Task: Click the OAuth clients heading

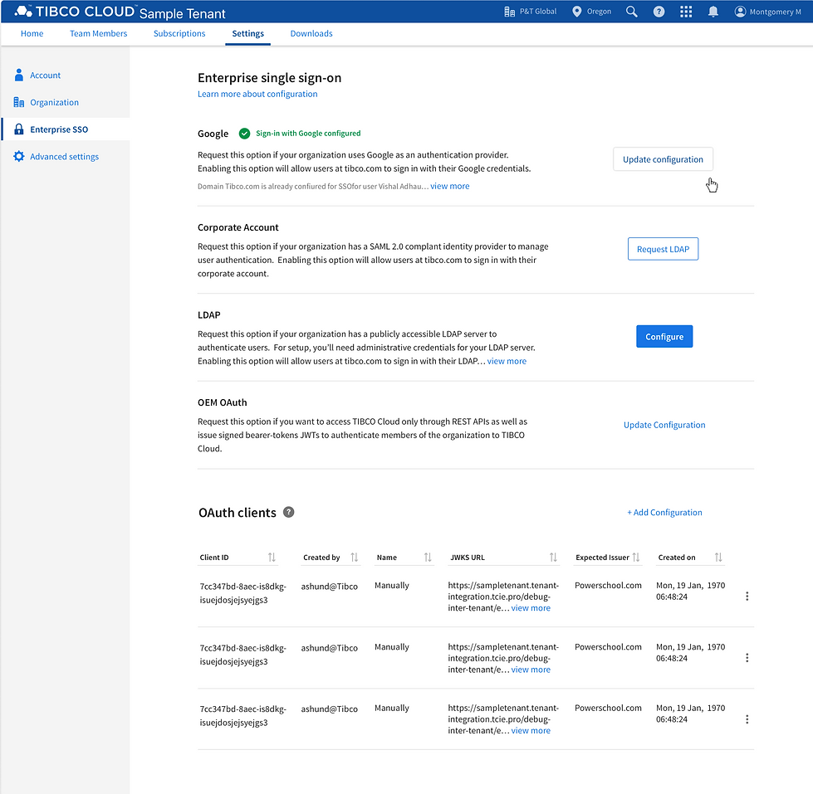Action: click(x=238, y=513)
